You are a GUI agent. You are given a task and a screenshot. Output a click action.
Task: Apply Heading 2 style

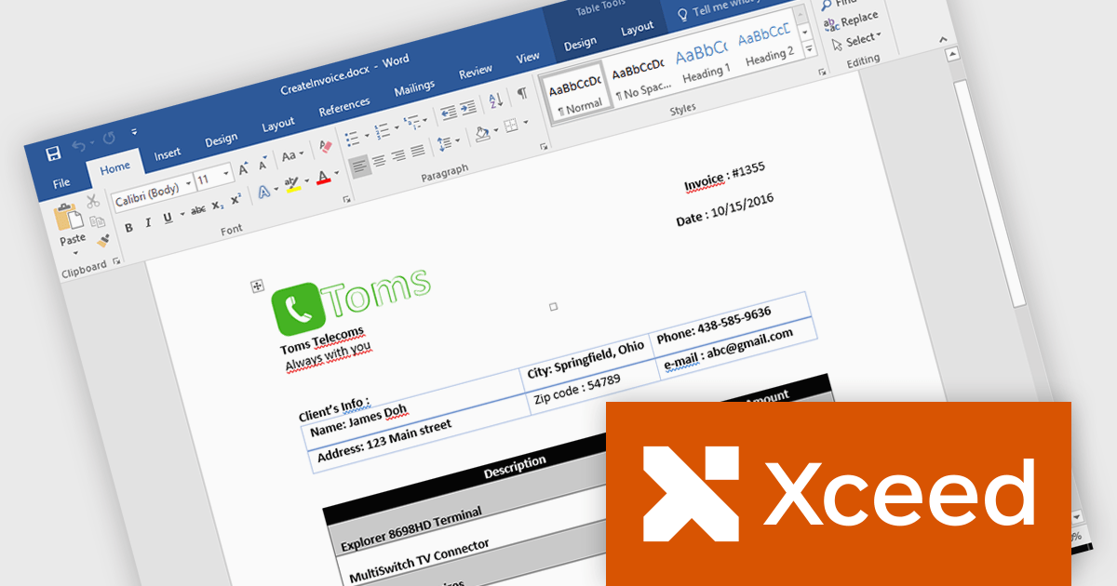click(765, 43)
